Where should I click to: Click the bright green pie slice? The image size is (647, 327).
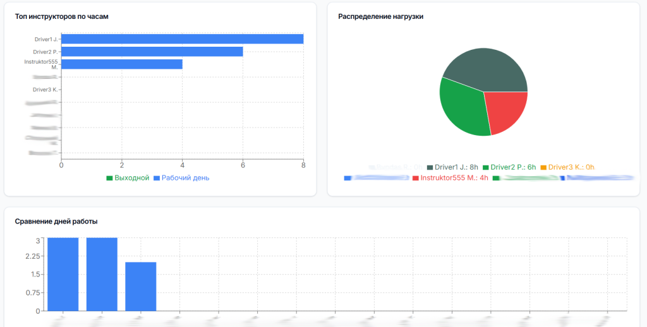click(x=463, y=109)
